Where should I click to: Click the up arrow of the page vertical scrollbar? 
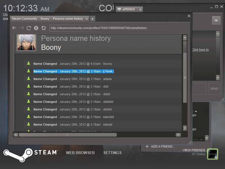click(x=185, y=38)
